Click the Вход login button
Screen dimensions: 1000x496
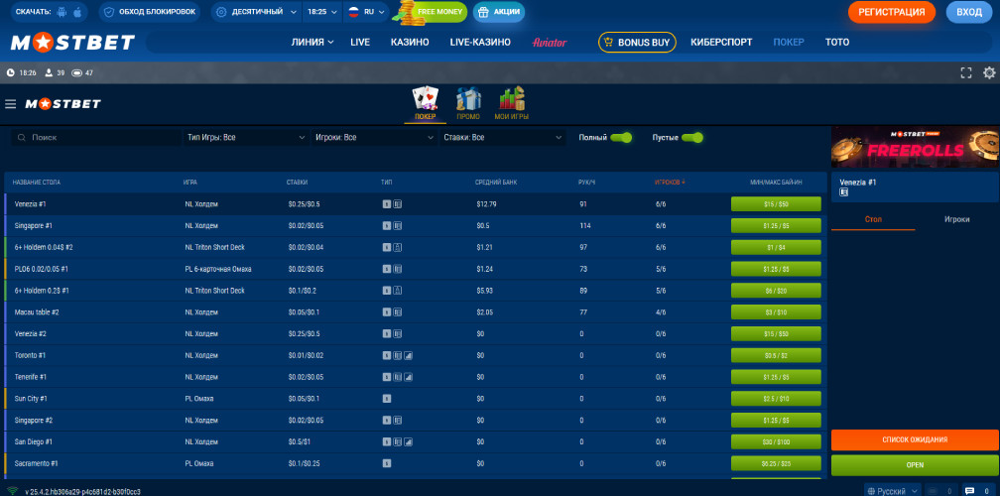click(x=968, y=12)
